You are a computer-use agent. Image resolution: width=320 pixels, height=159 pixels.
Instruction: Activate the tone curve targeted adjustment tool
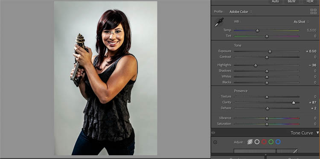[x=215, y=142]
